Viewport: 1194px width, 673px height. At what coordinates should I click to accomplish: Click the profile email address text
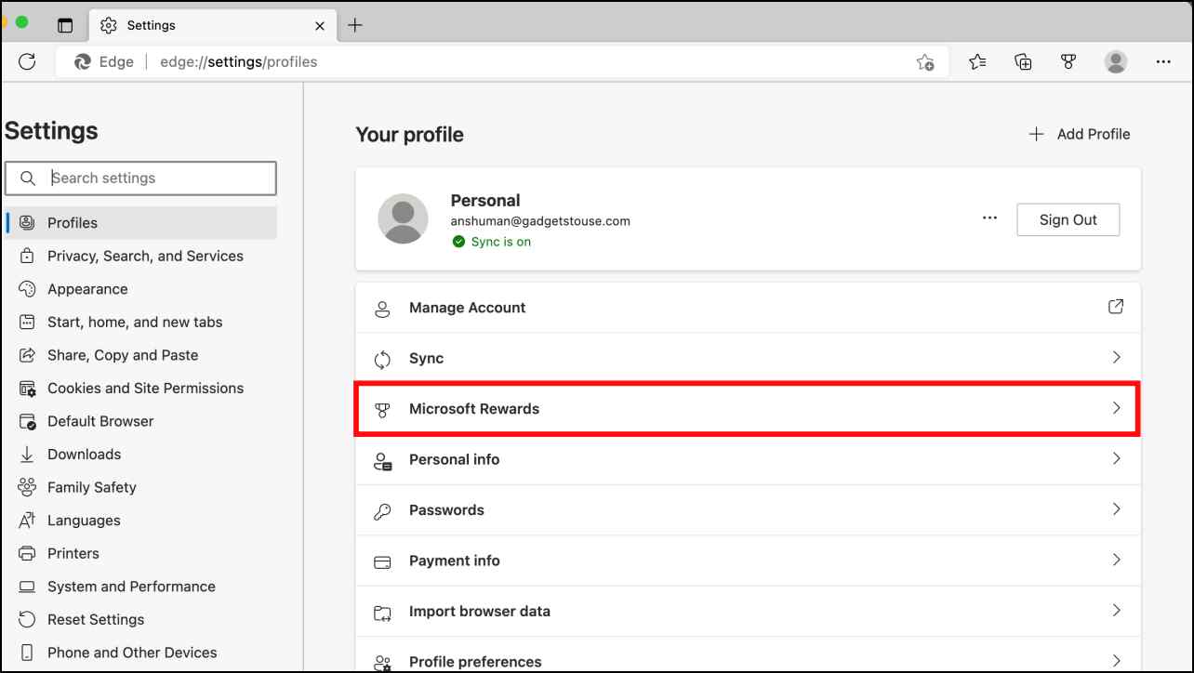click(x=540, y=221)
